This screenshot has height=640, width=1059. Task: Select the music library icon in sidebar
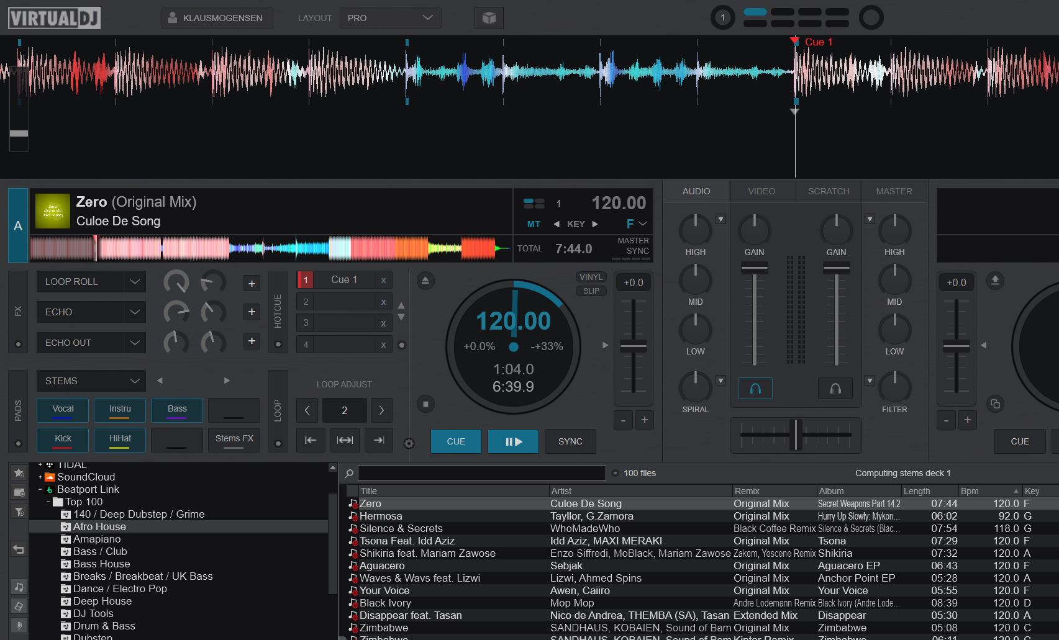tap(18, 586)
